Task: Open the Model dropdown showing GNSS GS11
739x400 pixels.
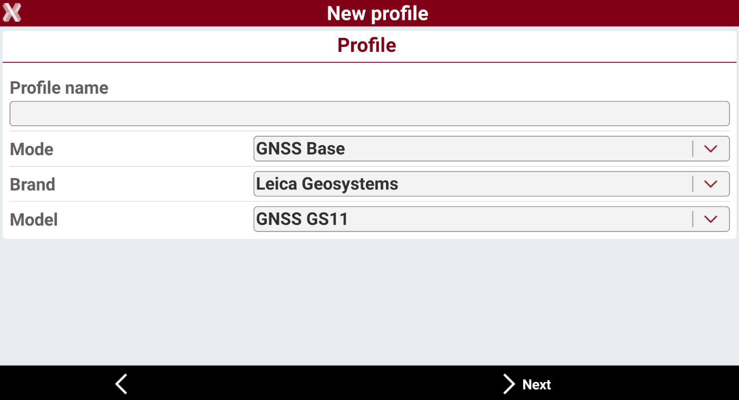Action: point(492,219)
